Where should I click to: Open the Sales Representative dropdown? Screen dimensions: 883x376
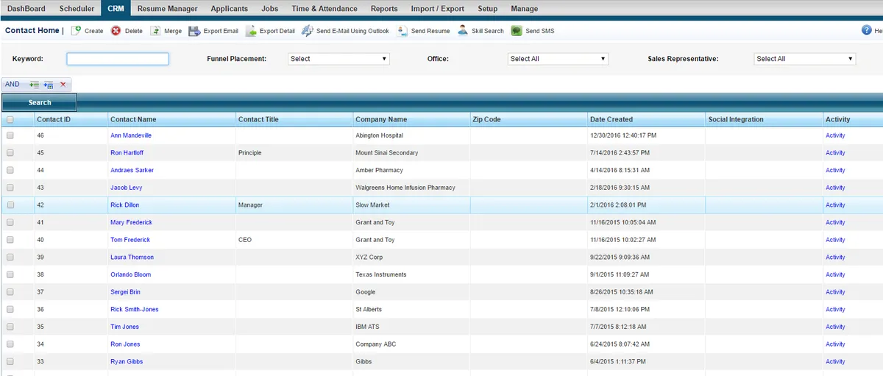[805, 59]
